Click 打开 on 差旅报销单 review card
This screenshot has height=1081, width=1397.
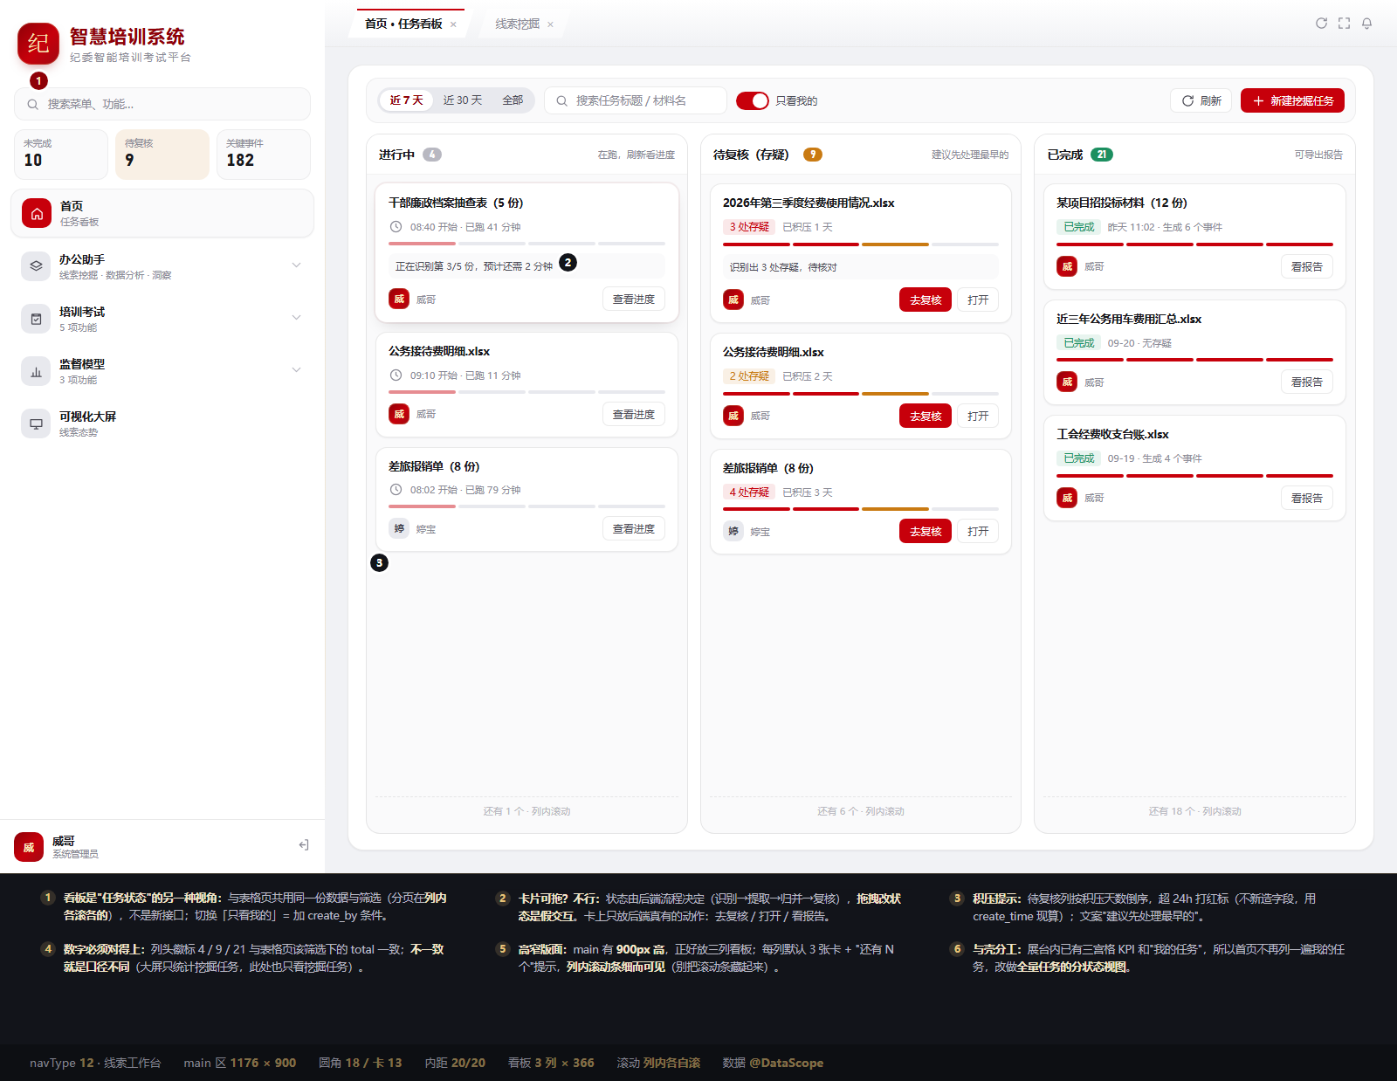[x=978, y=531]
